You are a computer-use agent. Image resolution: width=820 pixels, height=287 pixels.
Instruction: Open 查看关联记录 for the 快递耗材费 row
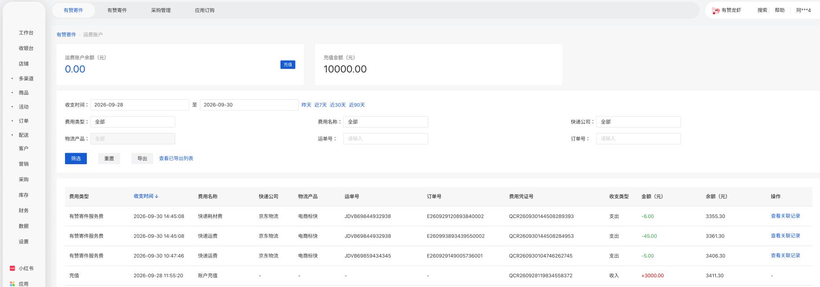coord(785,216)
